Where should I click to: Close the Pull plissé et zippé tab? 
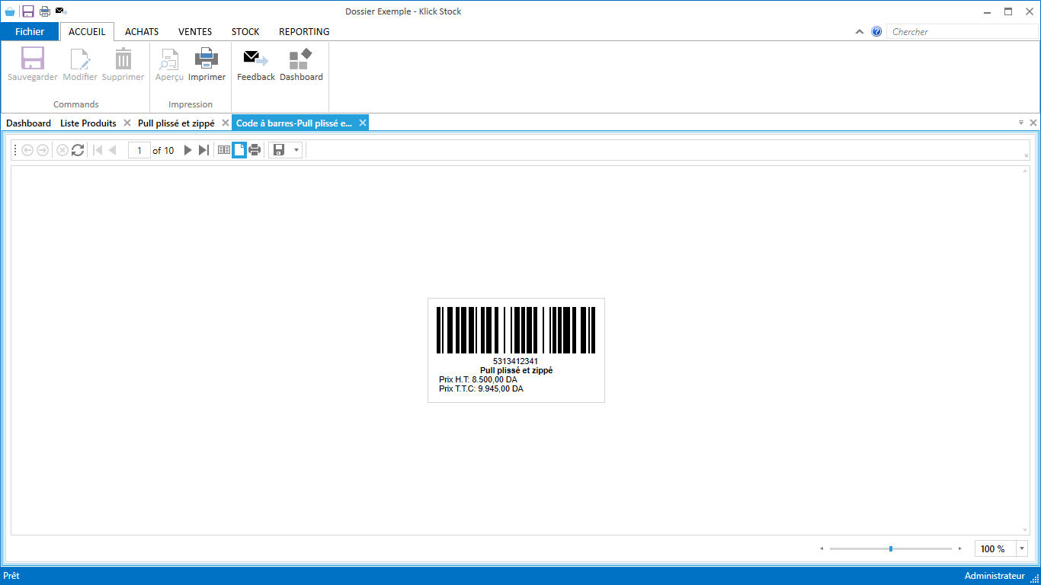click(x=226, y=123)
